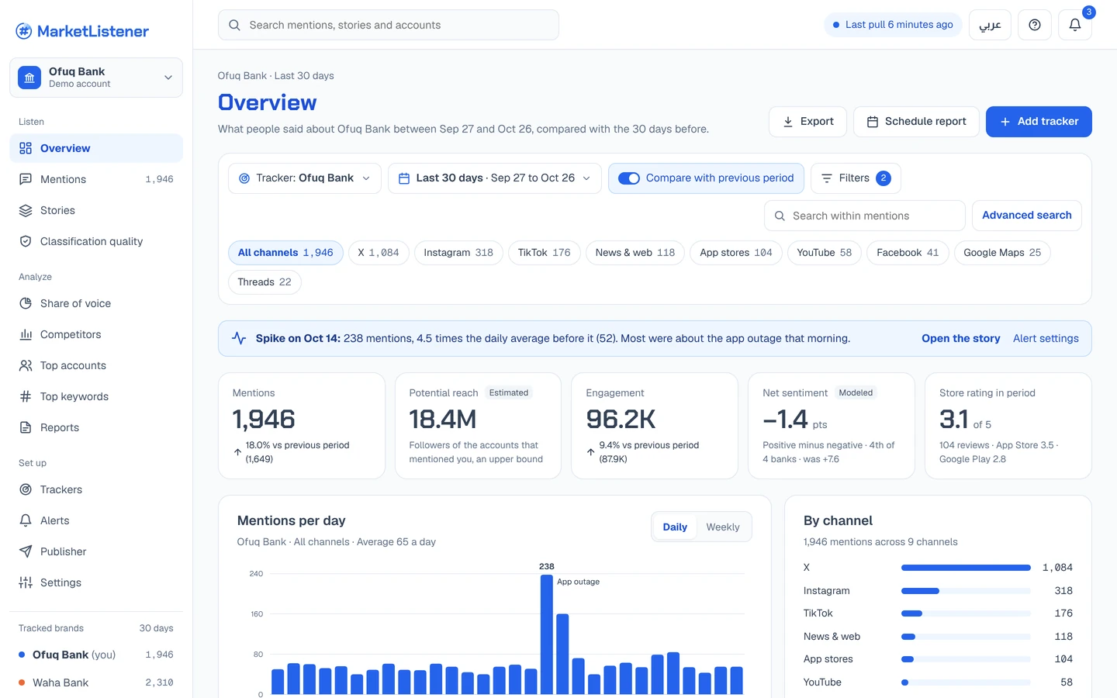Click the Settings sliders icon
1117x698 pixels.
[x=26, y=582]
